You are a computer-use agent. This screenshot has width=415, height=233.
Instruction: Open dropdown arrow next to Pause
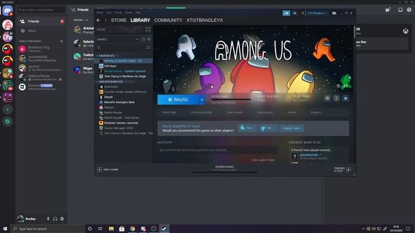[x=202, y=100]
